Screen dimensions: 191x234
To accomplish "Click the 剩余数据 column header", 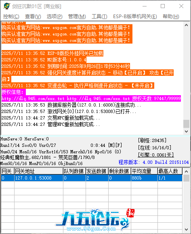I will (x=120, y=171).
